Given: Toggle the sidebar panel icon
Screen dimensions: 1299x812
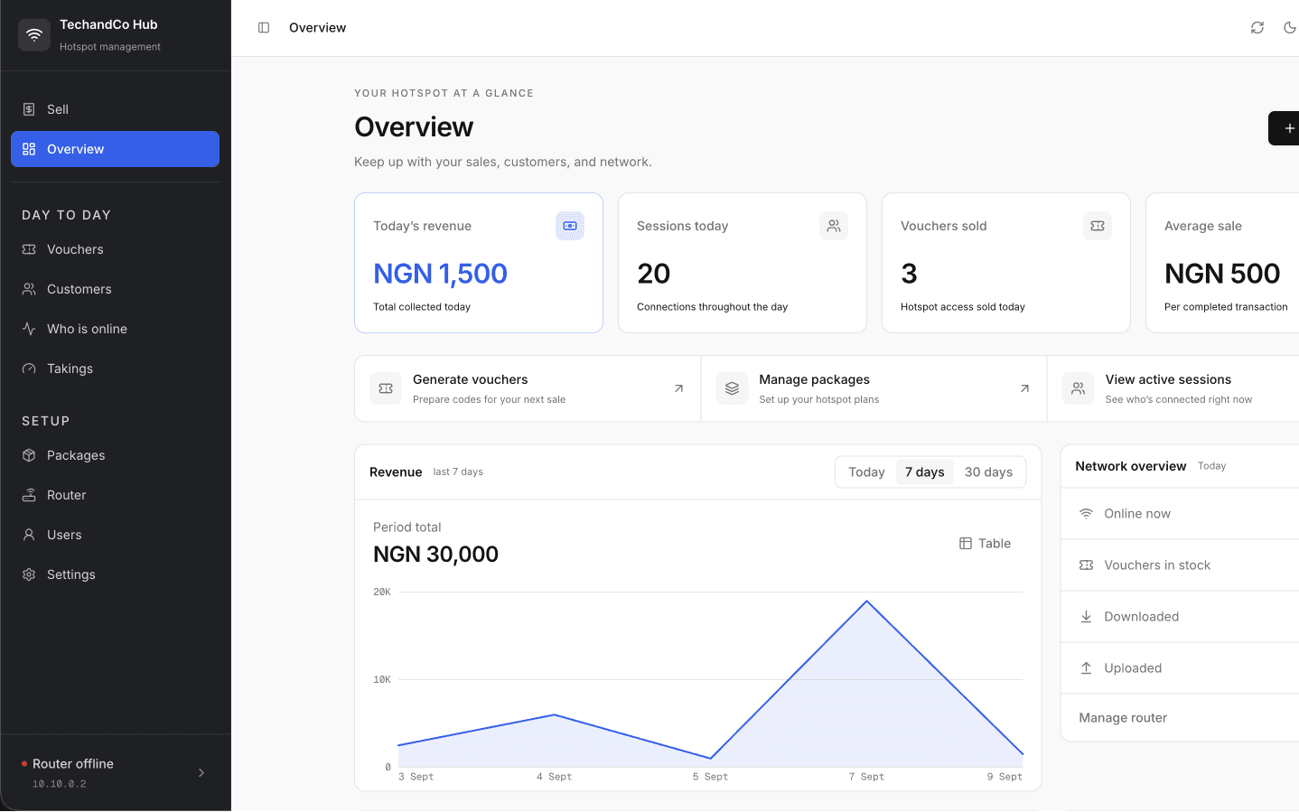Looking at the screenshot, I should (x=264, y=28).
